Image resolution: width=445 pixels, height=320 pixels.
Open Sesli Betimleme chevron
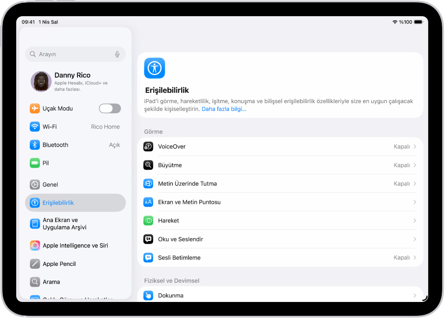pyautogui.click(x=414, y=258)
